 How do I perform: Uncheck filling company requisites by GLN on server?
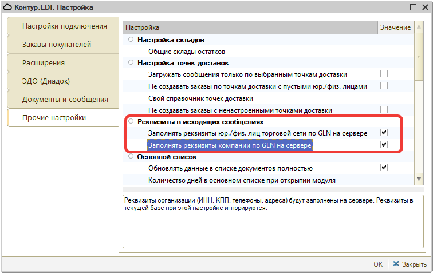point(384,145)
